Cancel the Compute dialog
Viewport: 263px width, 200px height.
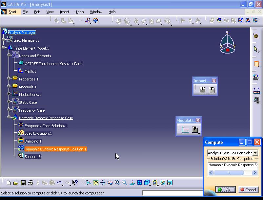pos(248,190)
